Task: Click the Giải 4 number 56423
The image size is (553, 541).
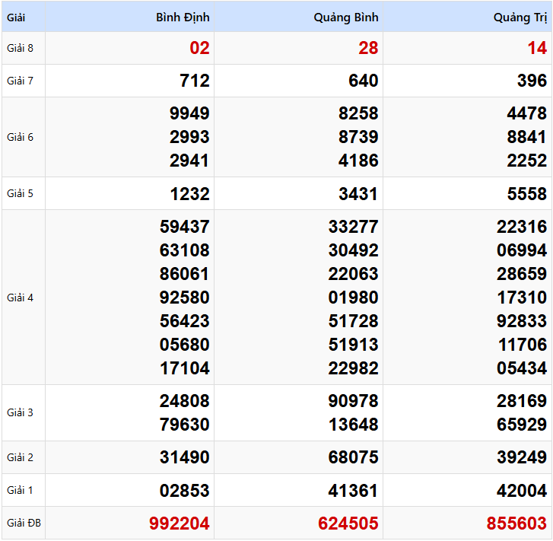Action: pos(185,321)
